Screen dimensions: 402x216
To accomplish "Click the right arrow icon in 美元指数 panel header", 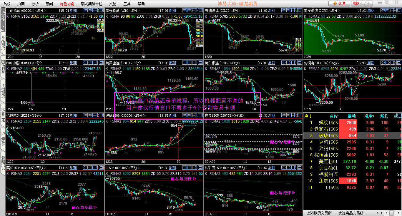I will pos(190,10).
